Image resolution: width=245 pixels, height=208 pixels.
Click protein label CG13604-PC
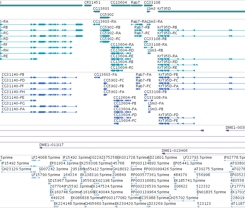click(x=125, y=121)
